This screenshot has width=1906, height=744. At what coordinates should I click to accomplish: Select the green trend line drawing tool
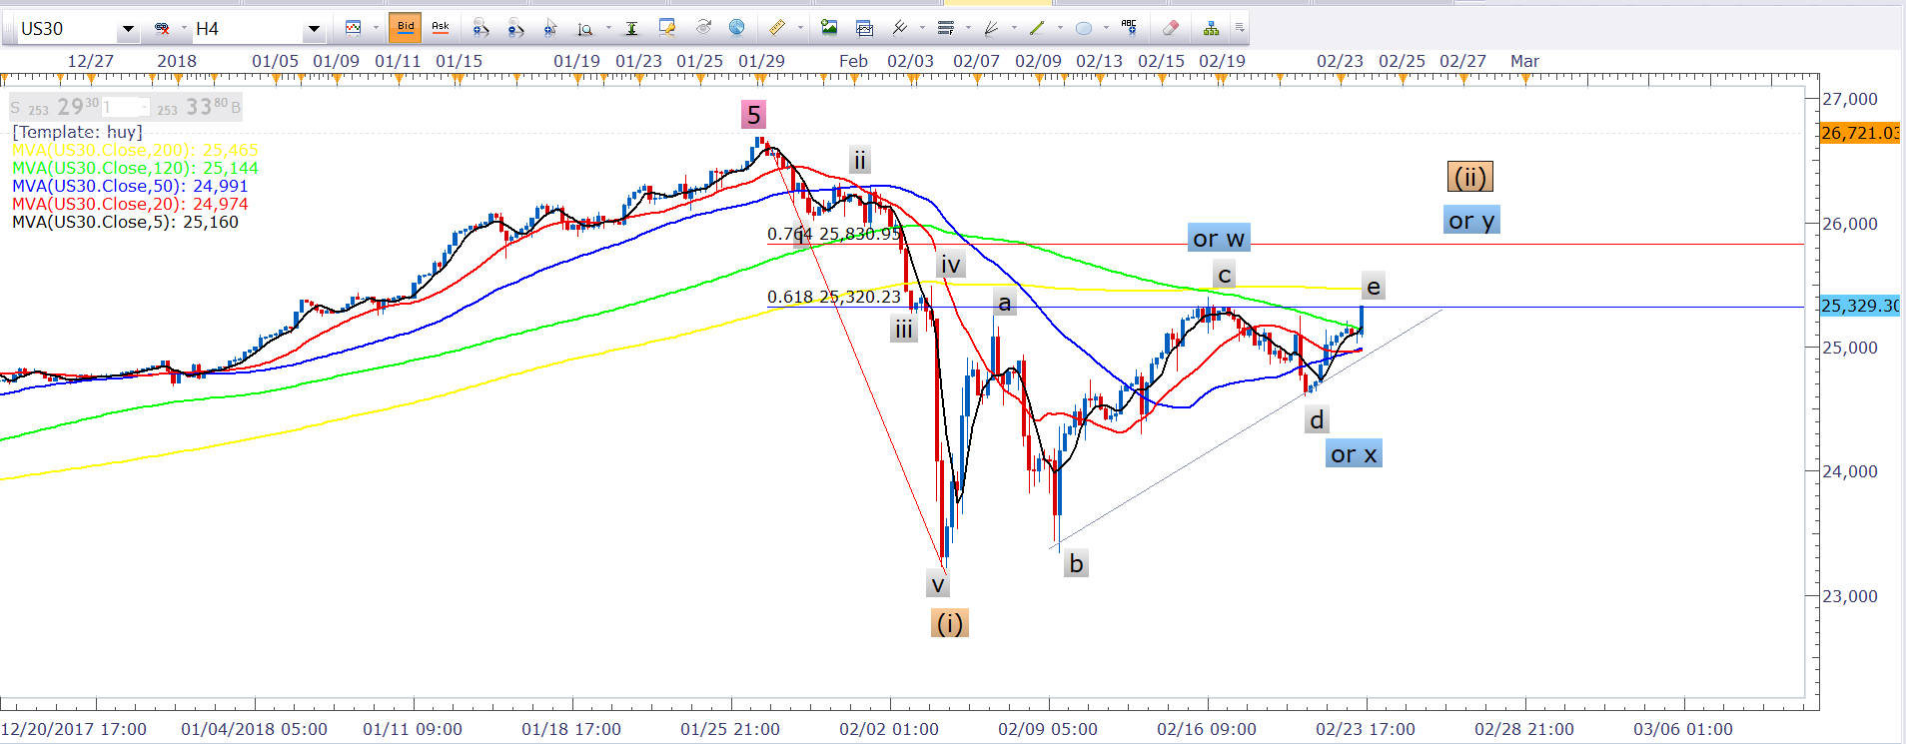[x=1037, y=28]
